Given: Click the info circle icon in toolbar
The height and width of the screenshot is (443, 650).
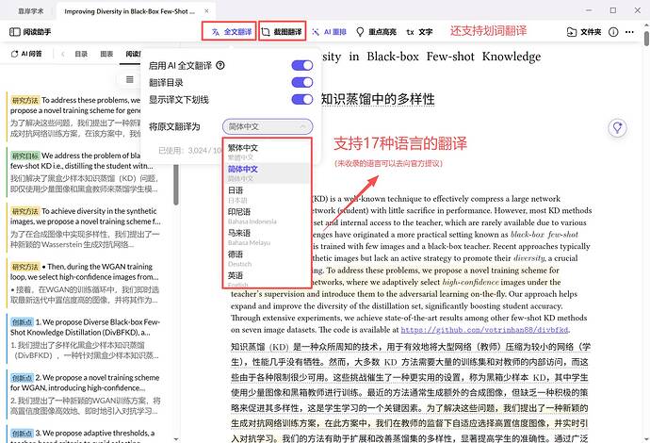Looking at the screenshot, I should coord(613,32).
